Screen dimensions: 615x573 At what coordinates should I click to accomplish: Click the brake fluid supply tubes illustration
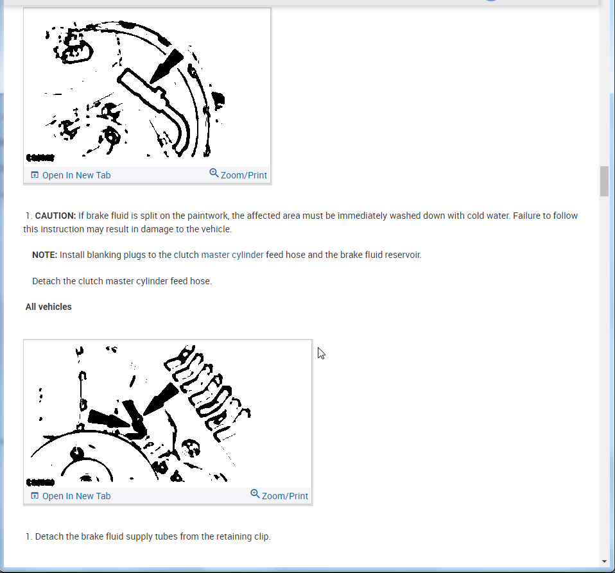click(168, 413)
